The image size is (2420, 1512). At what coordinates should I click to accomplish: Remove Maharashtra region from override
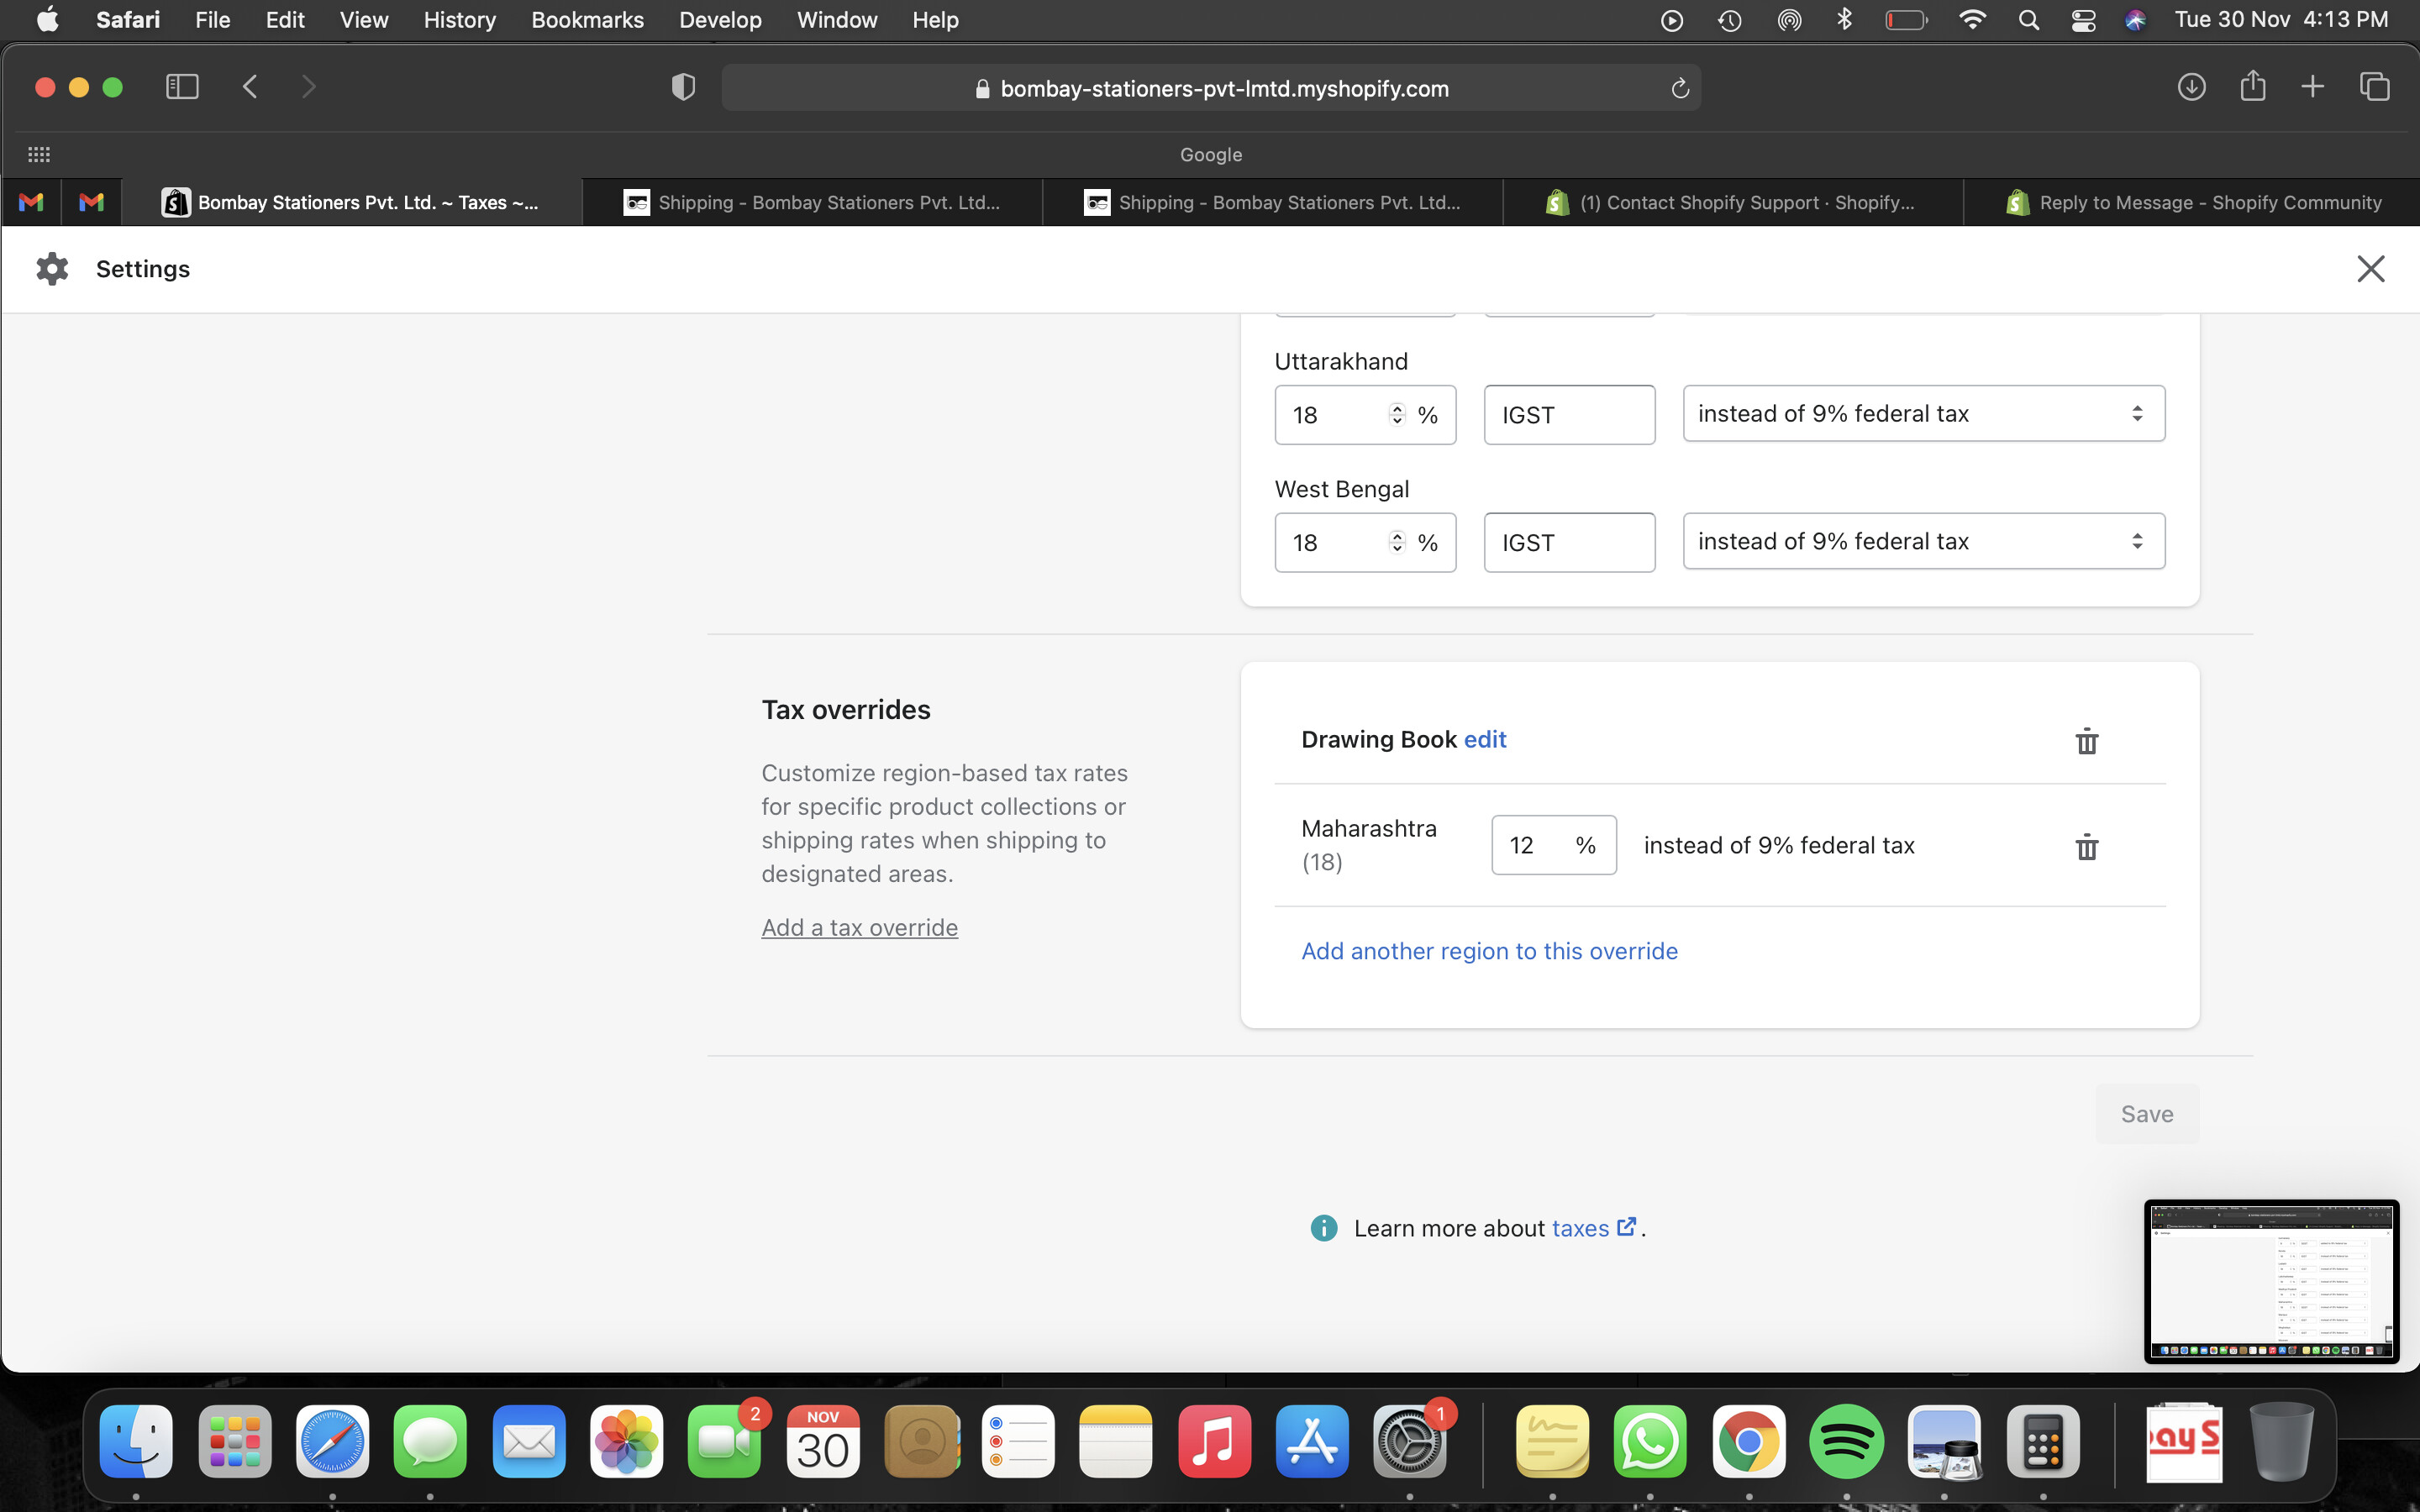click(x=2086, y=847)
